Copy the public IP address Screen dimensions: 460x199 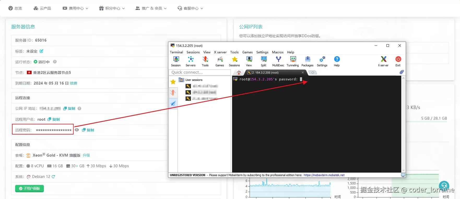click(x=69, y=108)
